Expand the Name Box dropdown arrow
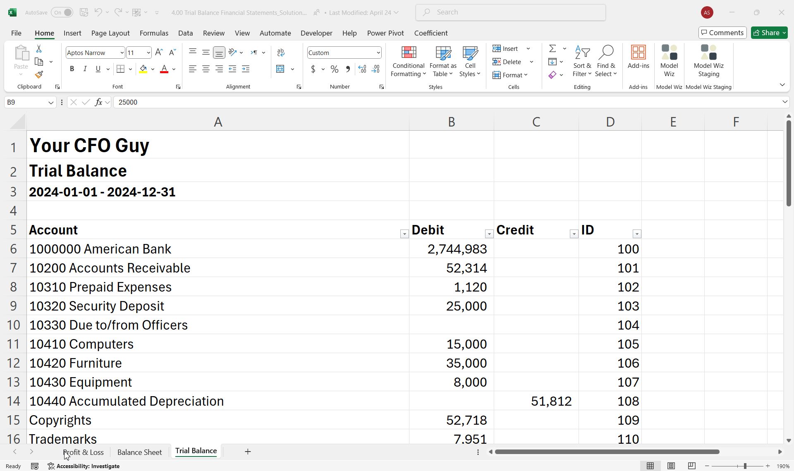Image resolution: width=794 pixels, height=471 pixels. tap(51, 102)
